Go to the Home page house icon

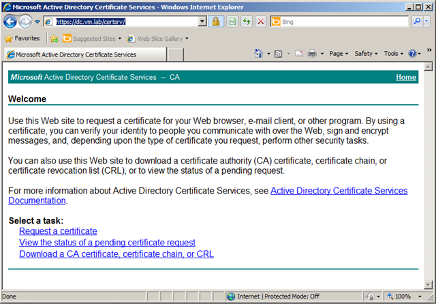[x=259, y=53]
